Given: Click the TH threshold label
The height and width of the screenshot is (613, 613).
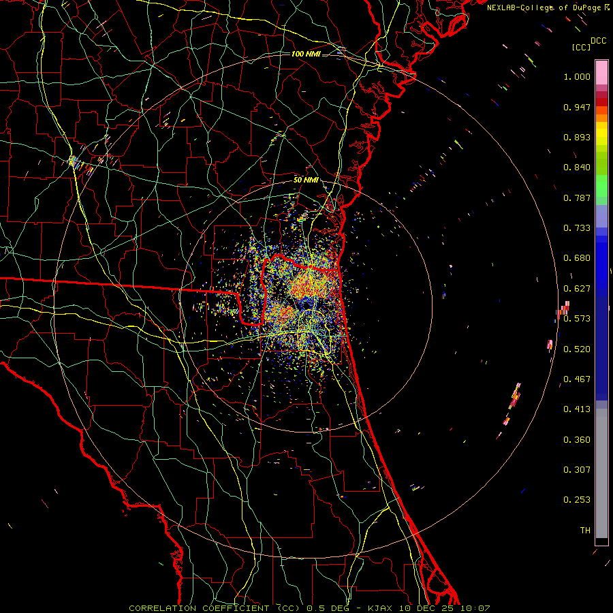Looking at the screenshot, I should tap(585, 531).
